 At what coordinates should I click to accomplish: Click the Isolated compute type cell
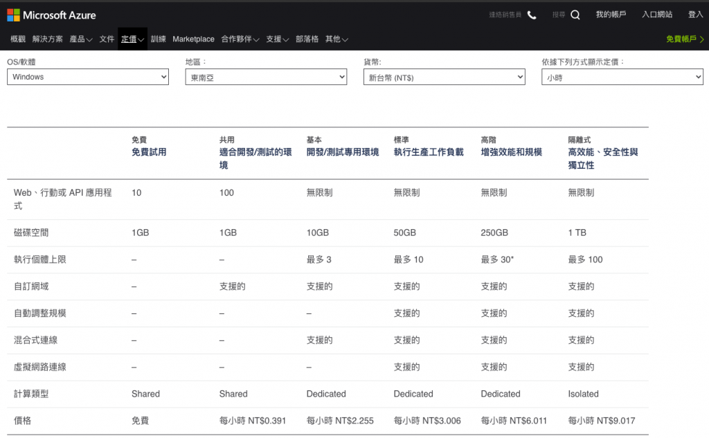click(583, 394)
